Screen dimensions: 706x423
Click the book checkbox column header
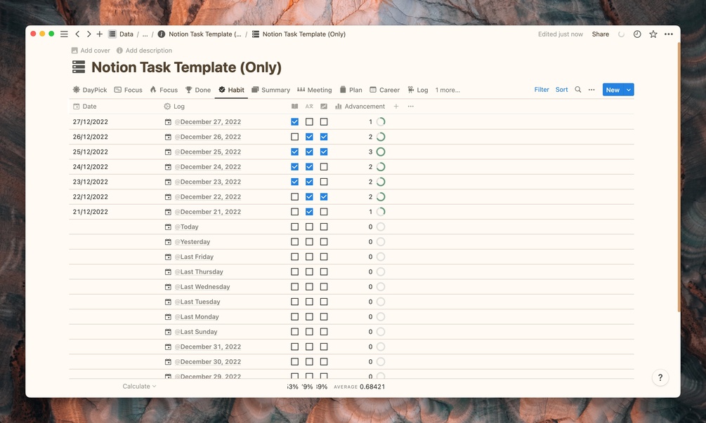click(294, 107)
